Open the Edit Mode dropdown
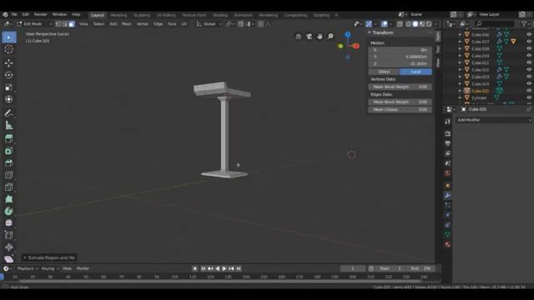The image size is (534, 300). click(34, 24)
